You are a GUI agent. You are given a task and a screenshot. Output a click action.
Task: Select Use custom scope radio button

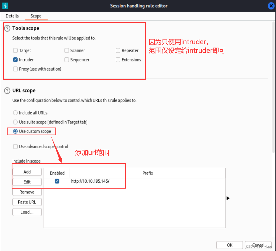point(15,131)
